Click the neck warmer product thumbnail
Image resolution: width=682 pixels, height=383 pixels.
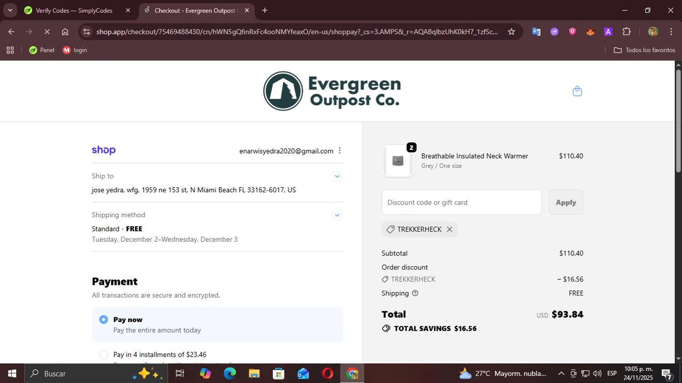(x=398, y=161)
